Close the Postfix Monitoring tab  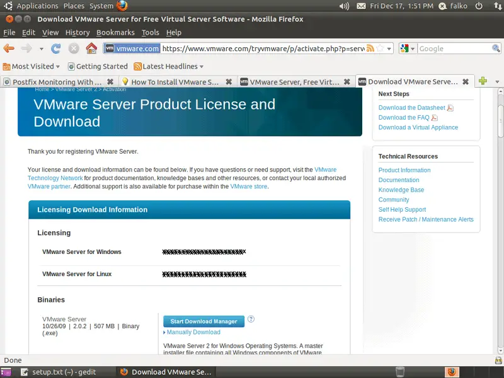(x=110, y=82)
